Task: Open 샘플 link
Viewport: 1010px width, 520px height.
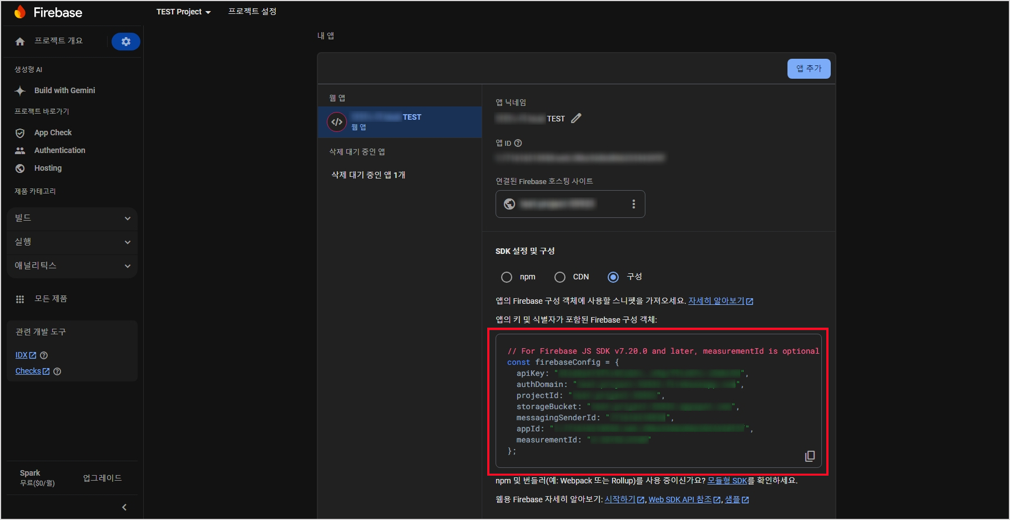Action: tap(737, 499)
